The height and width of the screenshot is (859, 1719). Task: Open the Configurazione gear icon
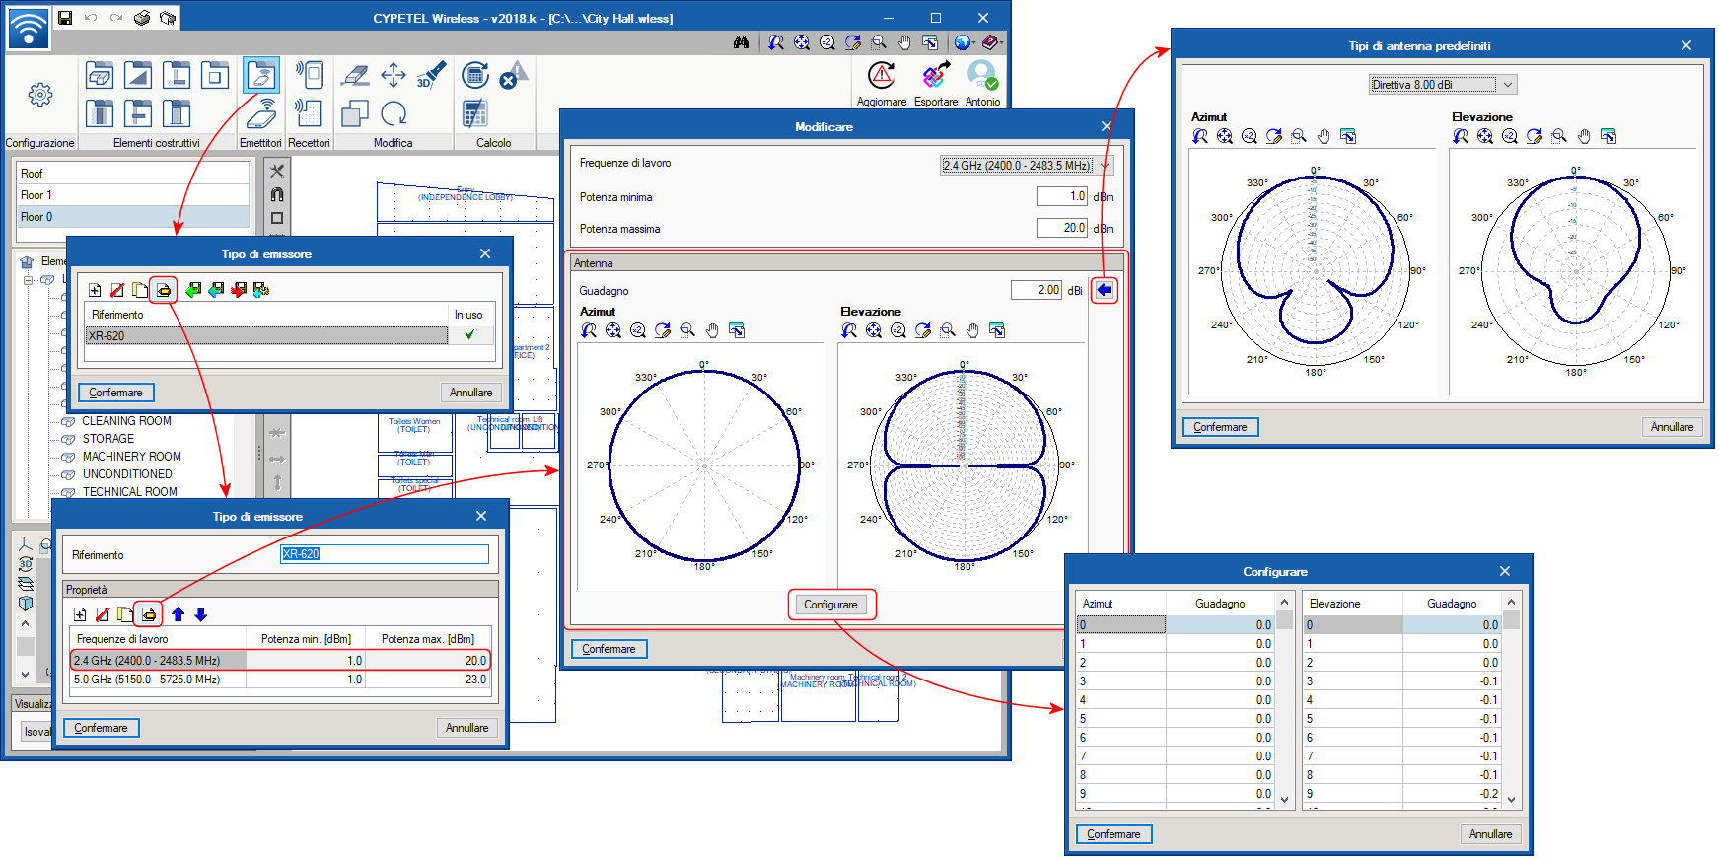click(x=40, y=95)
